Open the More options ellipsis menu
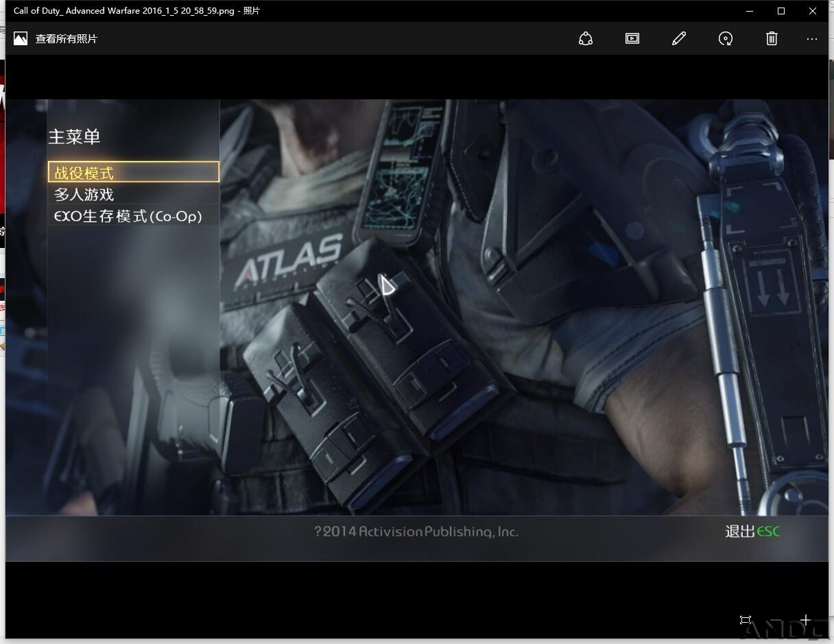Viewport: 834px width, 644px height. (x=812, y=38)
